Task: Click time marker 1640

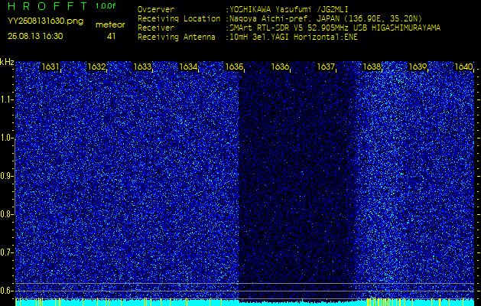Action: pos(463,67)
